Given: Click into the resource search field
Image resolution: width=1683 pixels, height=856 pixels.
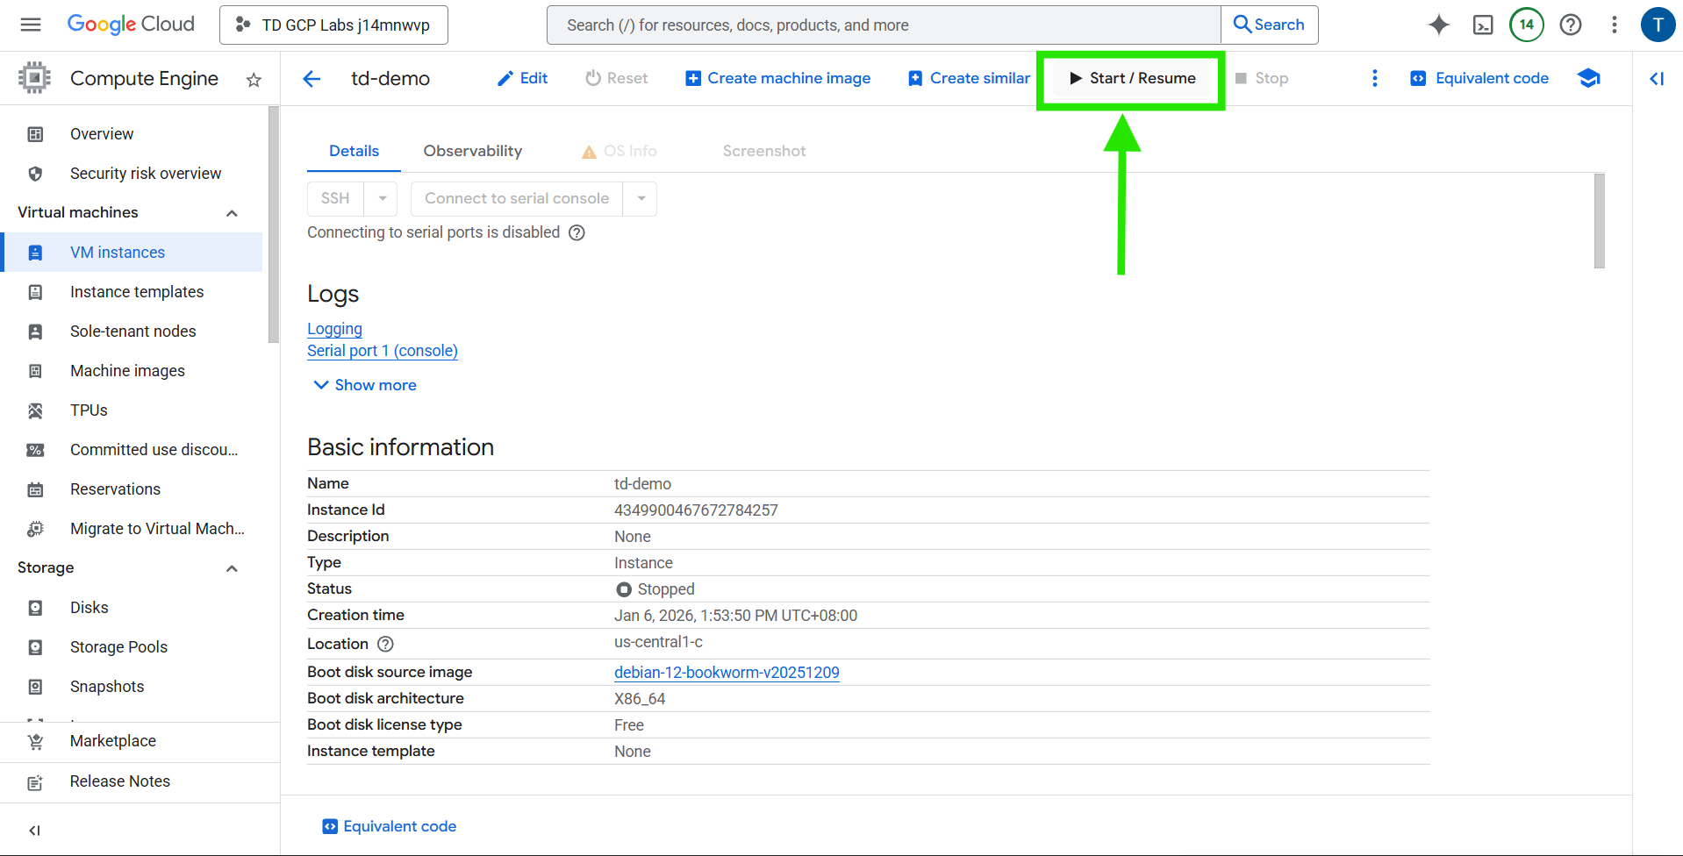Looking at the screenshot, I should pyautogui.click(x=883, y=25).
